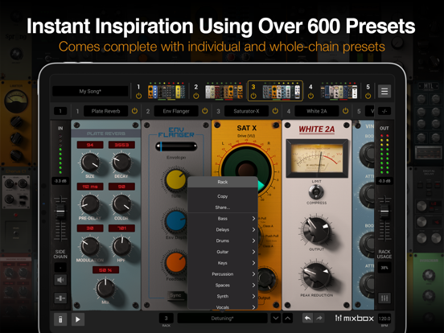Image resolution: width=444 pixels, height=333 pixels.
Task: Click the Plate Reverb SIZE knob
Action: click(90, 162)
